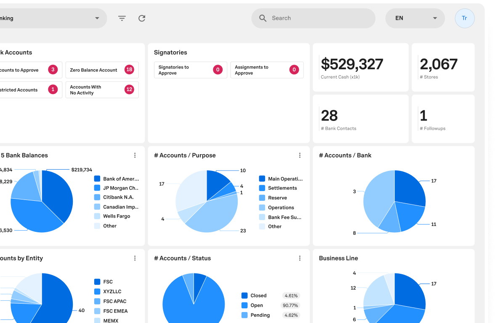Click the FSC legend color swatch
Image resolution: width=499 pixels, height=323 pixels.
(x=97, y=282)
